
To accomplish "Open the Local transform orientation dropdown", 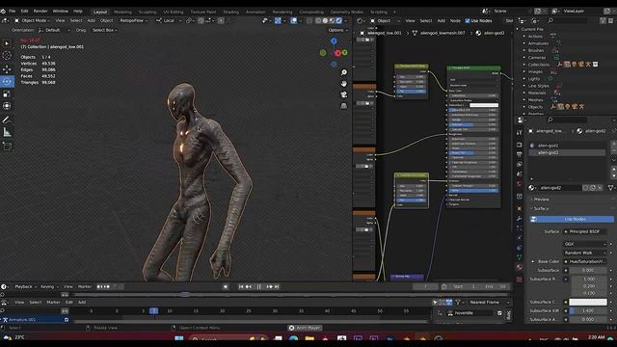I will (168, 20).
